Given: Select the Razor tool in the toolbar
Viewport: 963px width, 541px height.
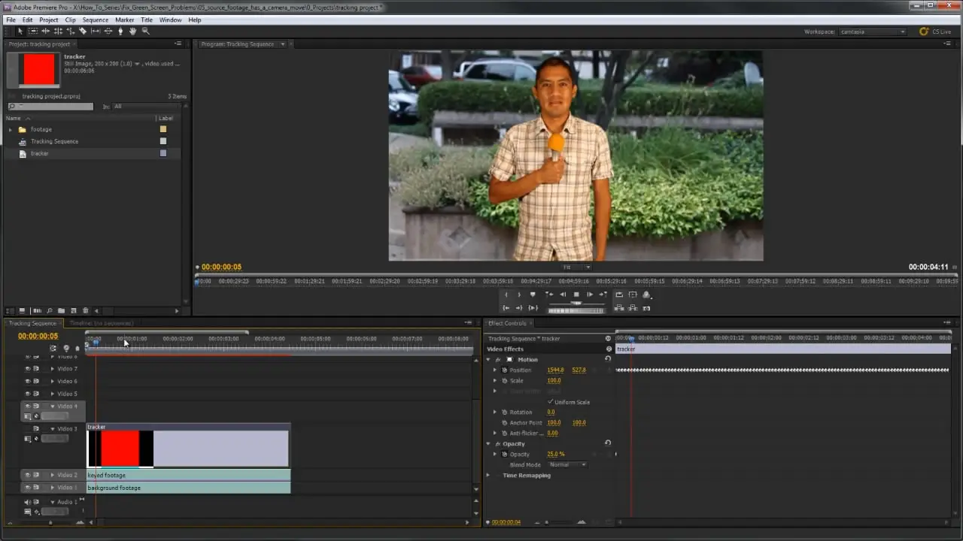Looking at the screenshot, I should (x=83, y=31).
